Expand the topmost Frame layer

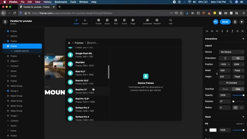(x=5, y=31)
